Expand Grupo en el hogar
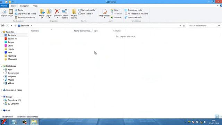Image resolution: width=222 pixels, height=125 pixels. (2, 90)
